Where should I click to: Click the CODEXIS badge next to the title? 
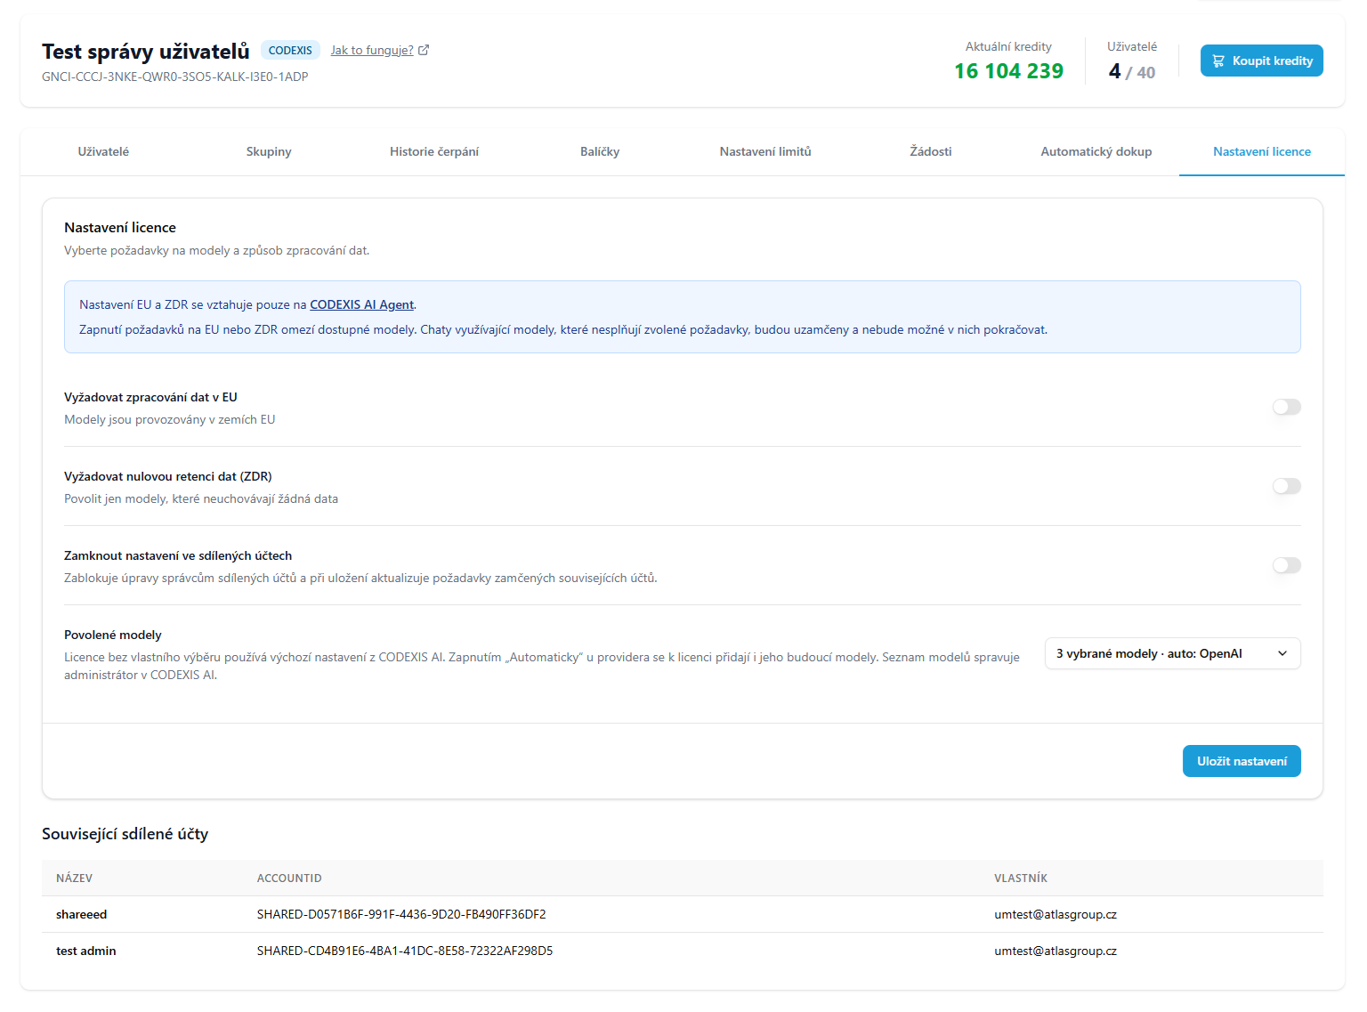tap(290, 50)
